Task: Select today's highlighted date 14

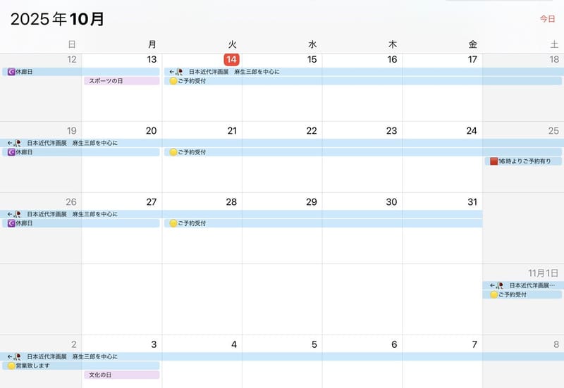Action: click(231, 60)
